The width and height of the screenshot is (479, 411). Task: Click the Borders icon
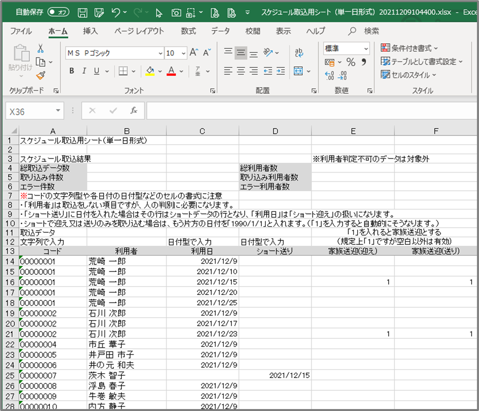point(123,71)
